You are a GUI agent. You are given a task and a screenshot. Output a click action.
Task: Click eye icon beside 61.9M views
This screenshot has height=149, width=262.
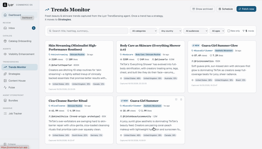(50, 111)
